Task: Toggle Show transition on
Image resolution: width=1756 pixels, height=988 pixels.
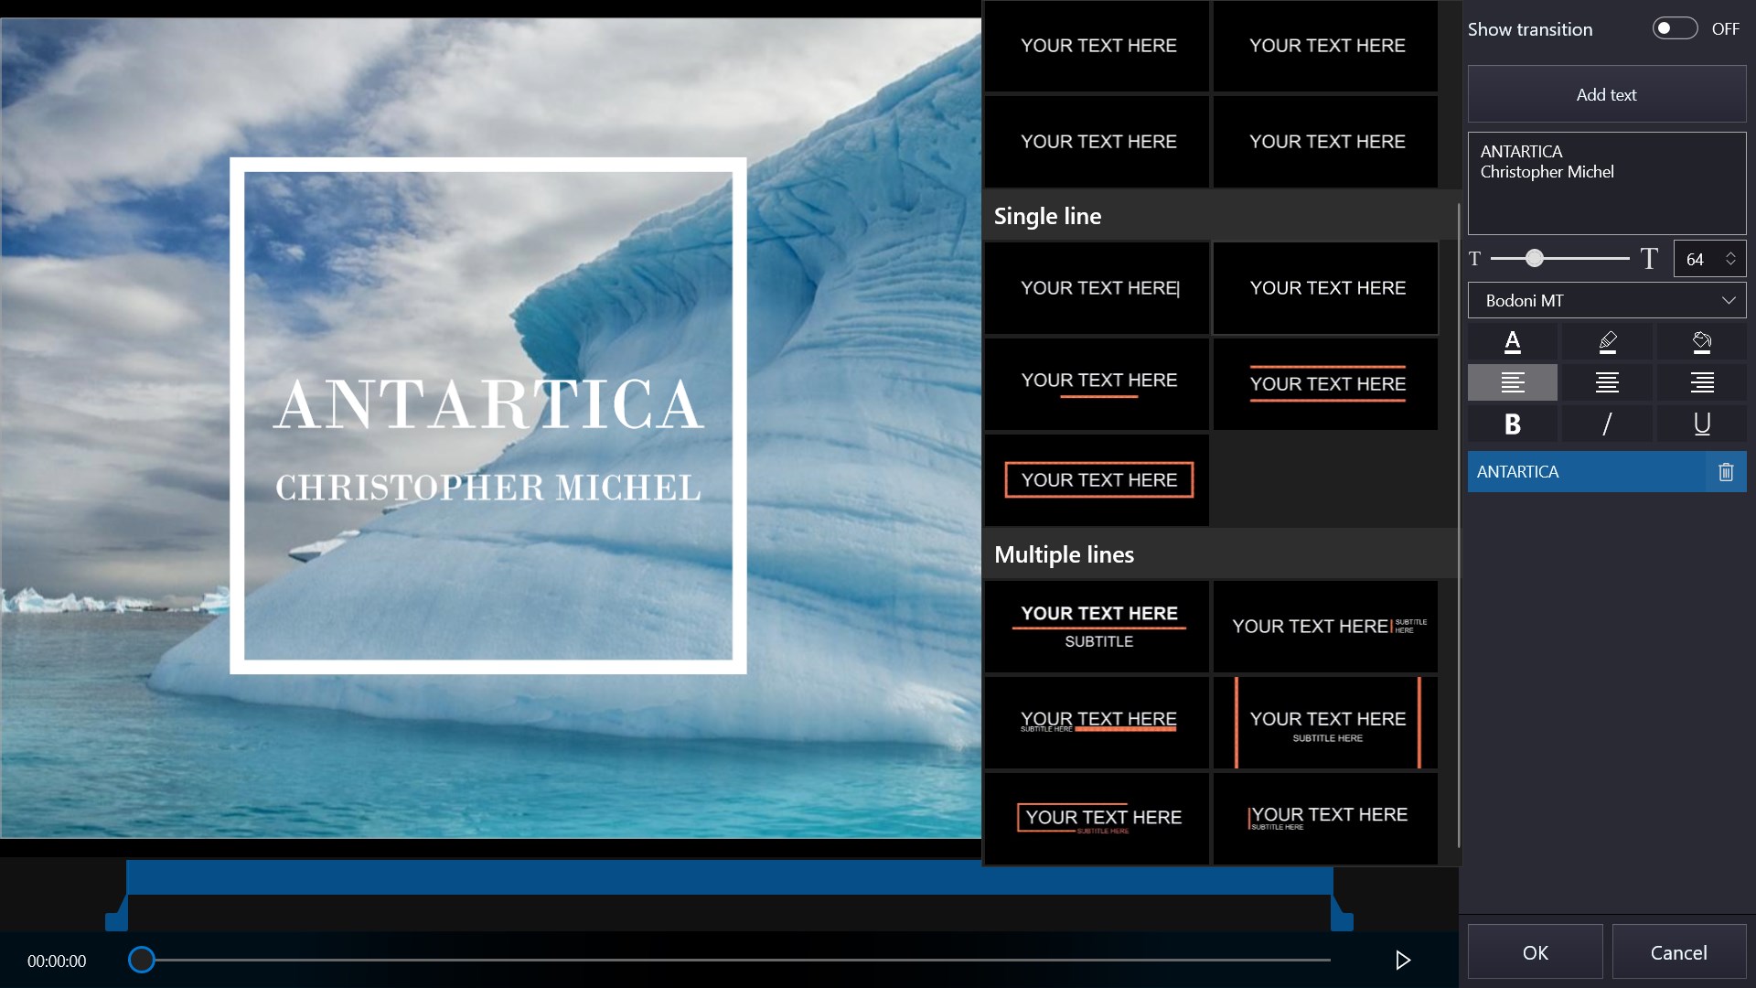Action: [x=1675, y=28]
